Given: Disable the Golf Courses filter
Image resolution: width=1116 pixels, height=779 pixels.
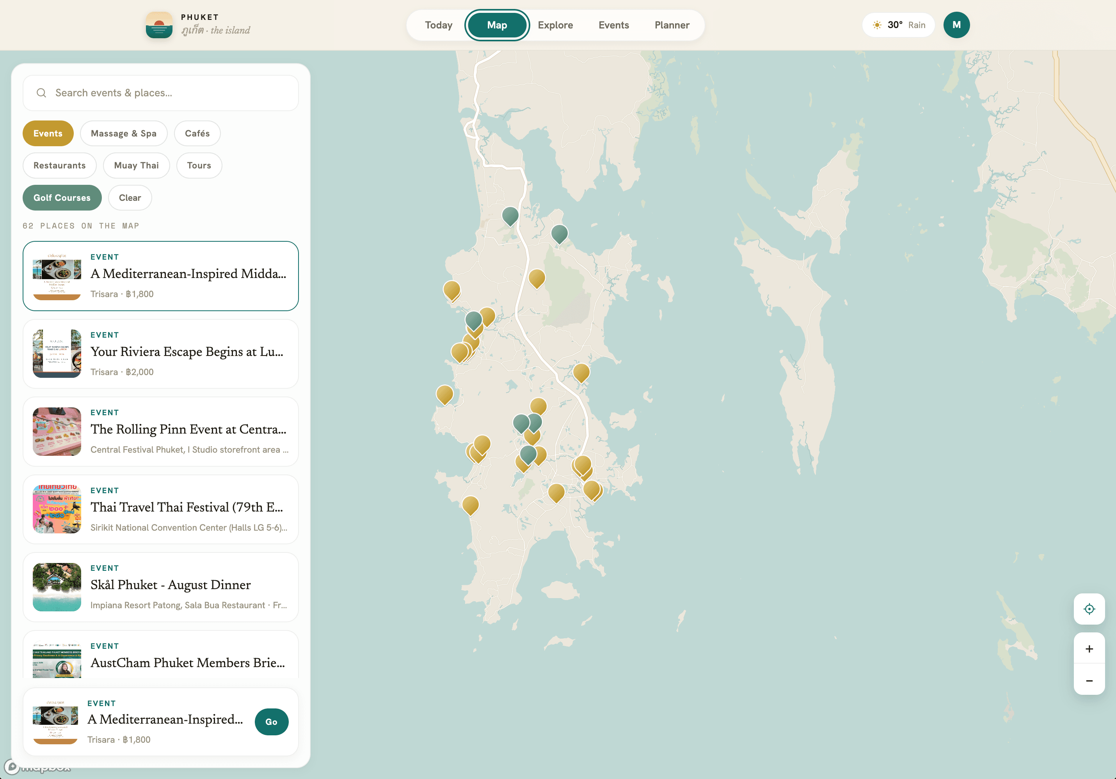Looking at the screenshot, I should (x=62, y=198).
